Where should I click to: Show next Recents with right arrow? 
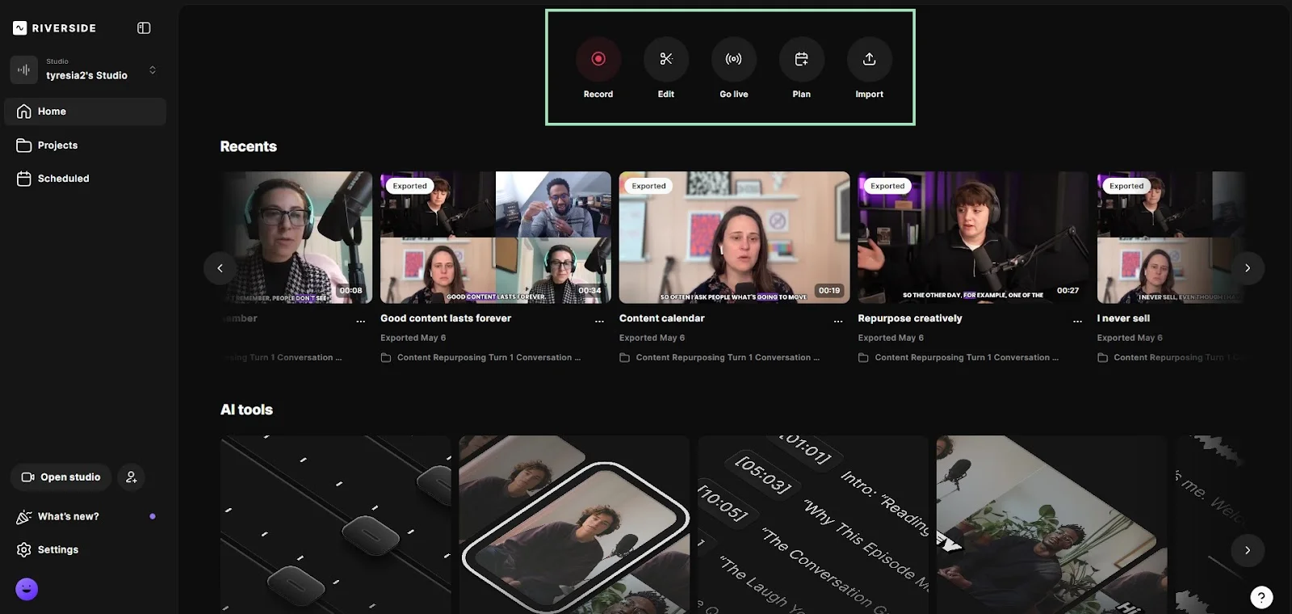pyautogui.click(x=1248, y=268)
